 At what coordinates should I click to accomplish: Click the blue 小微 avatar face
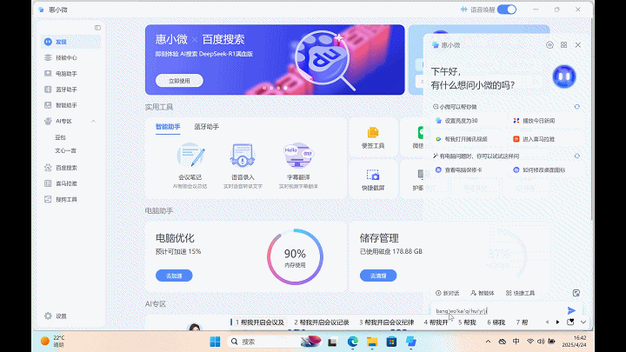tap(564, 76)
